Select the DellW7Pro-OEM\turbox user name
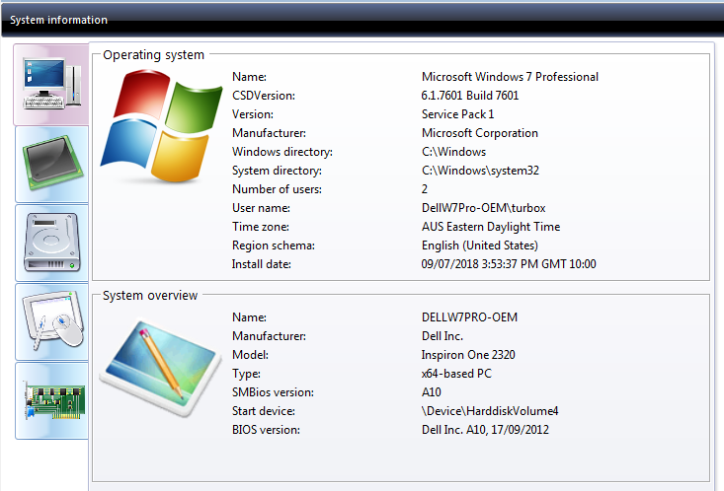Image resolution: width=724 pixels, height=491 pixels. 483,208
